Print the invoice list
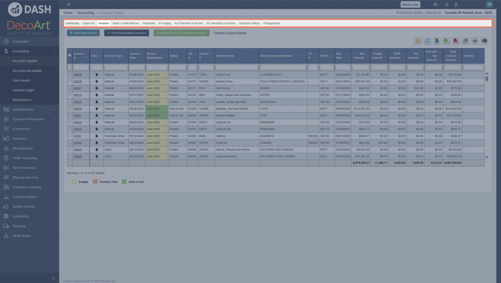Screen dimensions: 501x283 coord(475,41)
